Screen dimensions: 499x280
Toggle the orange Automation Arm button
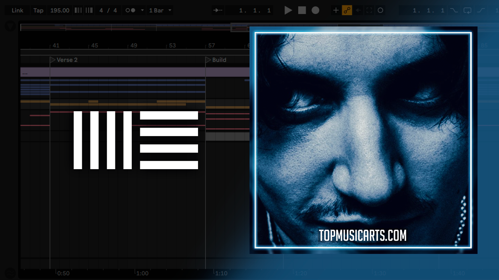347,10
